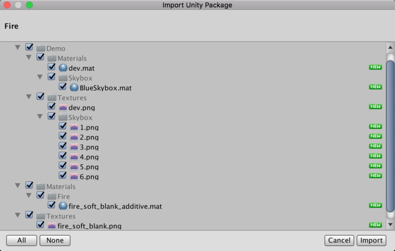Click the All button
This screenshot has height=251, width=395.
(22, 240)
